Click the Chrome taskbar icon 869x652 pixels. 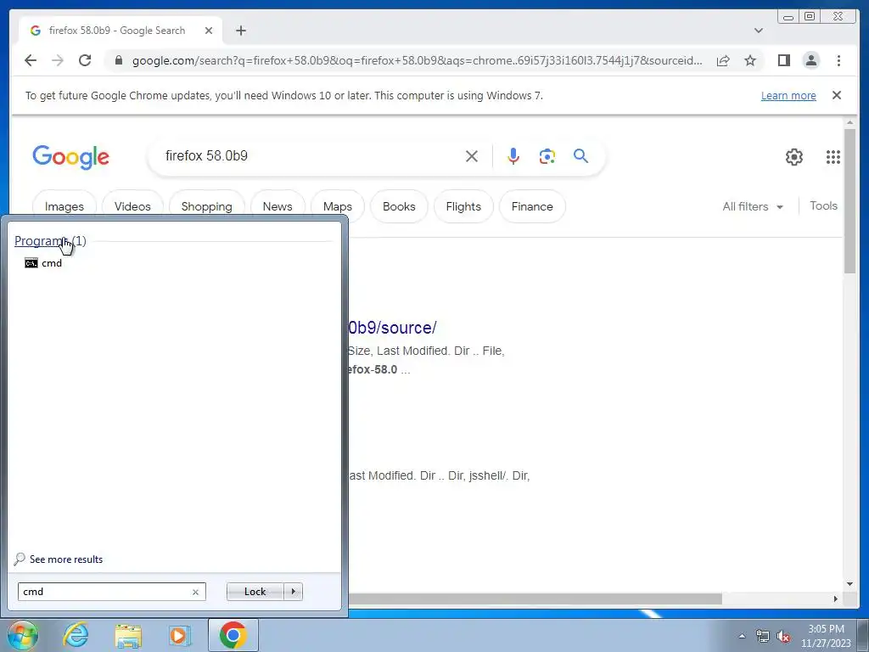pos(233,635)
